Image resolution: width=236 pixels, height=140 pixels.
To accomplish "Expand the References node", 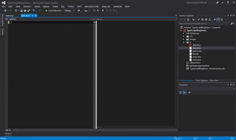I will click(x=183, y=33).
